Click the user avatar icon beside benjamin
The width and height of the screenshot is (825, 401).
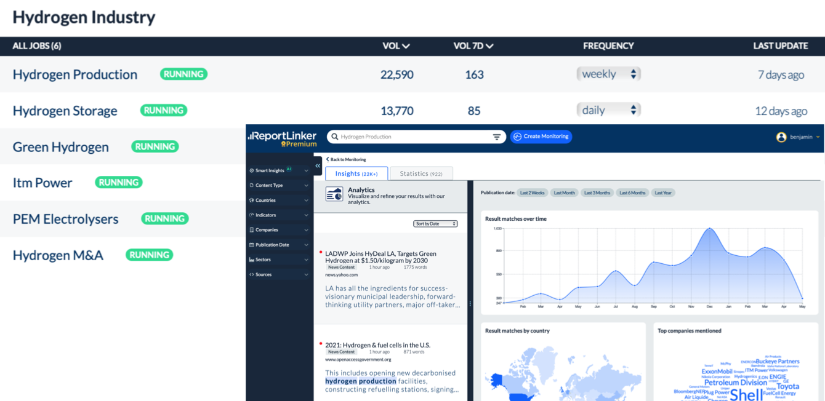click(781, 137)
